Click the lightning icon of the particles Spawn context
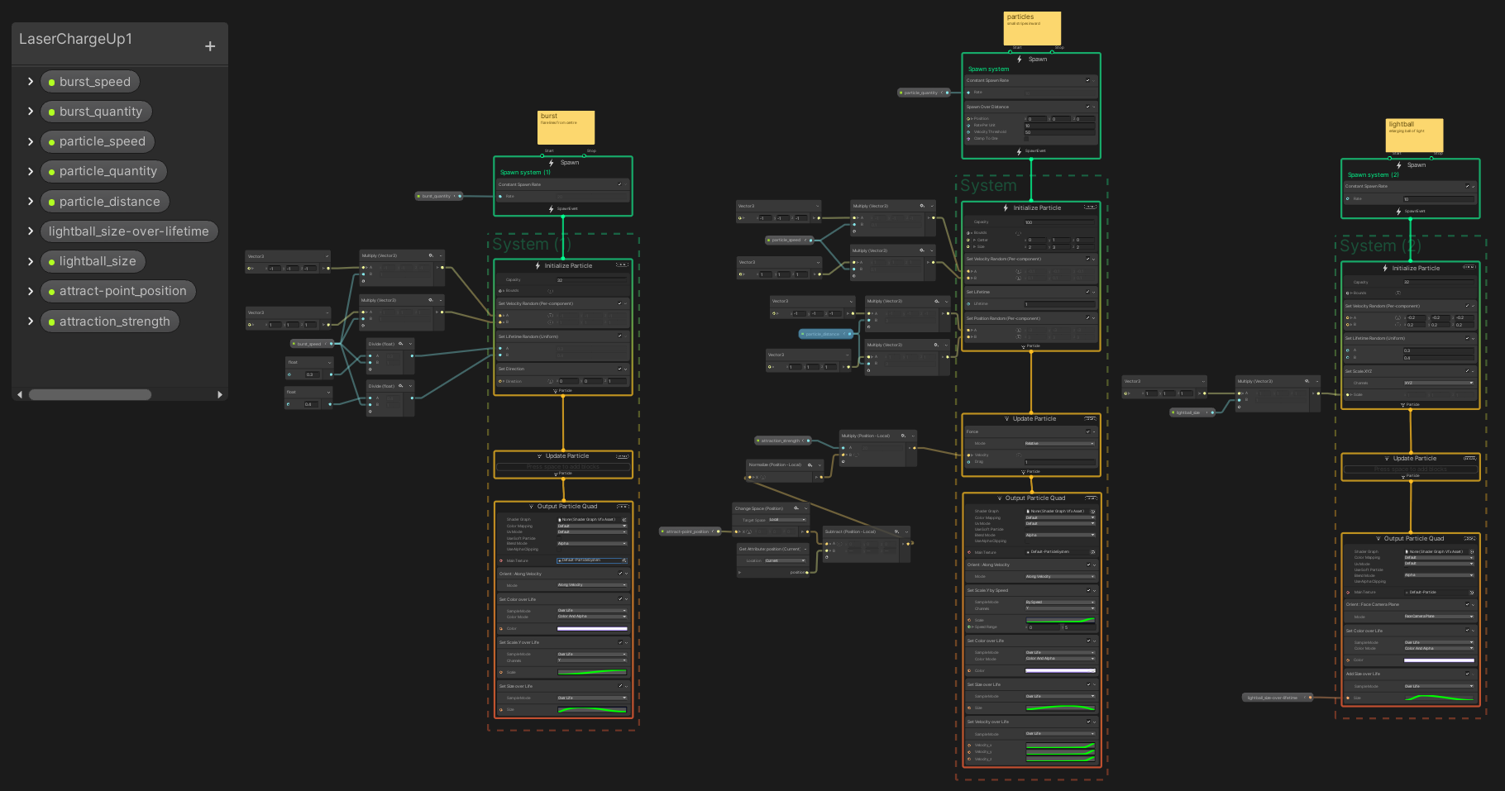The image size is (1505, 791). coord(1019,60)
